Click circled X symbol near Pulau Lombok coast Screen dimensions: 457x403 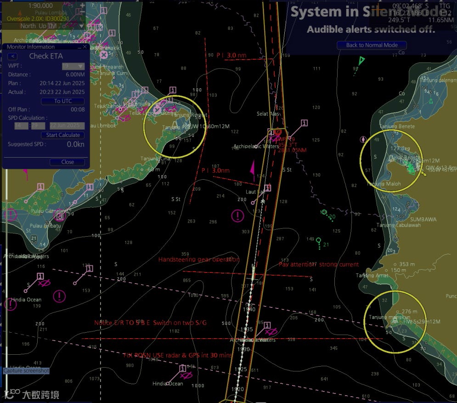pyautogui.click(x=103, y=55)
